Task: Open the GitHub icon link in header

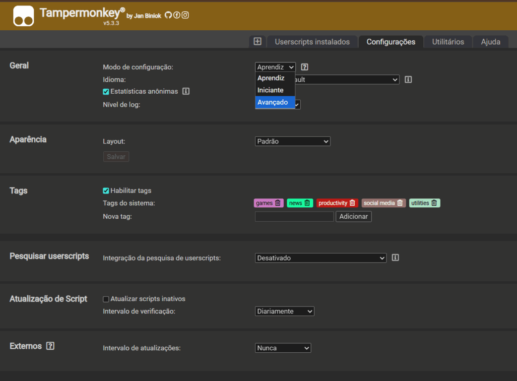Action: (168, 15)
